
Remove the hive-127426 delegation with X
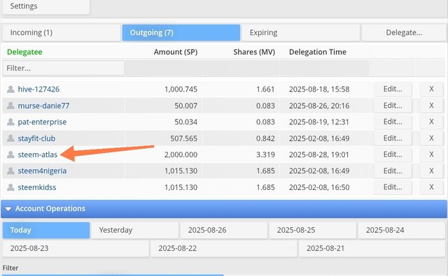(x=431, y=89)
